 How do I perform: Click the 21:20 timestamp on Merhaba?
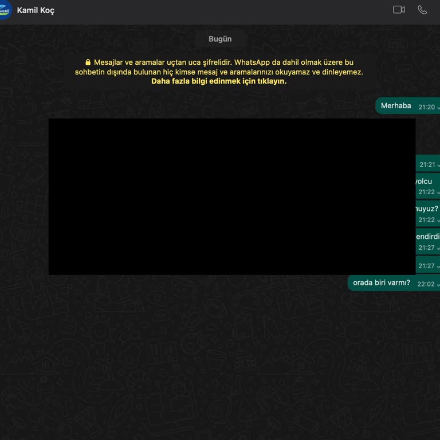(426, 107)
